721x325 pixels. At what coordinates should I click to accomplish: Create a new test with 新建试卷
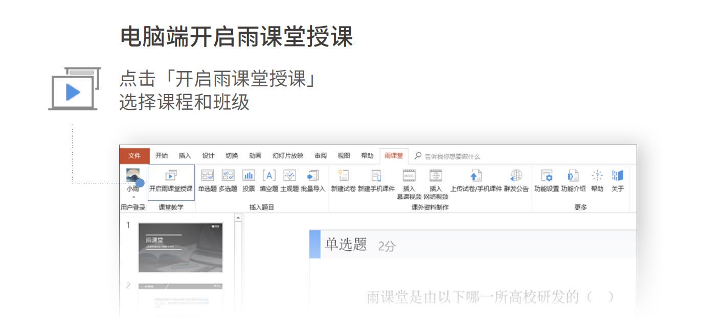(x=343, y=181)
